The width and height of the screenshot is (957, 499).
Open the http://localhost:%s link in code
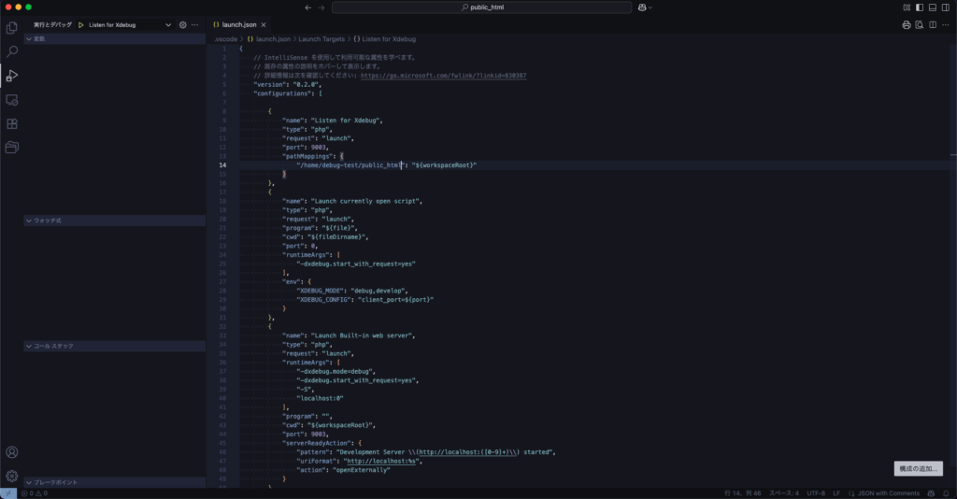click(382, 462)
